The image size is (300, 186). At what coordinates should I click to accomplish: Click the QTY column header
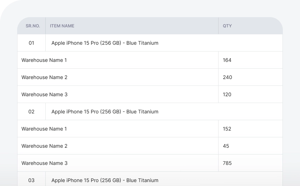(x=227, y=26)
